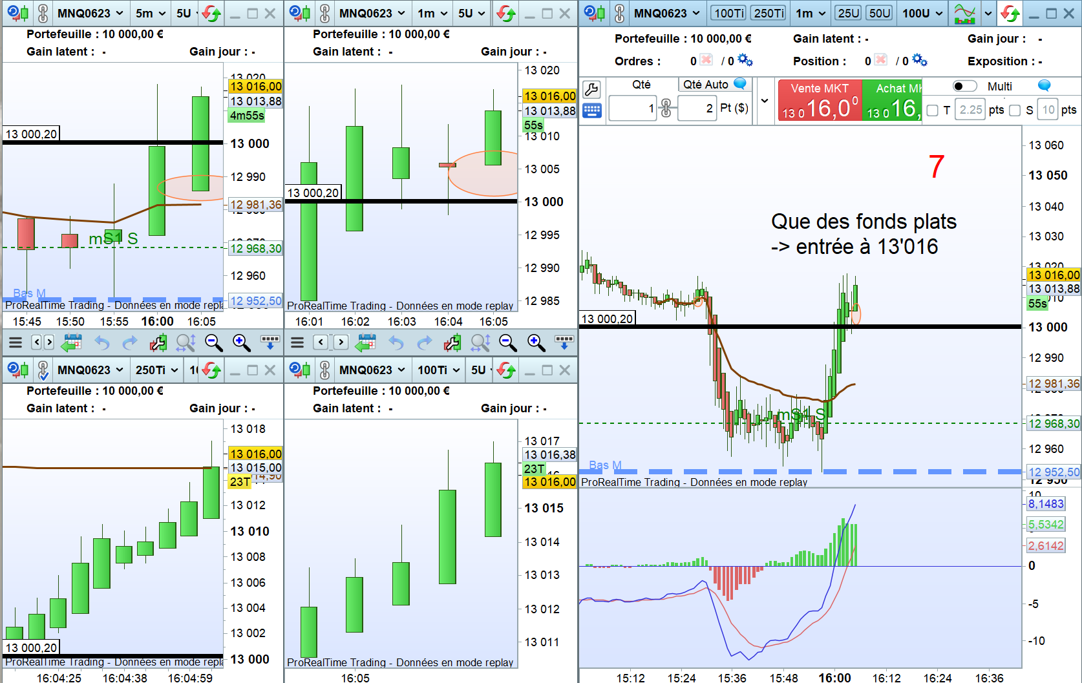The width and height of the screenshot is (1082, 683).
Task: Click the Qté Auto button
Action: click(x=714, y=85)
